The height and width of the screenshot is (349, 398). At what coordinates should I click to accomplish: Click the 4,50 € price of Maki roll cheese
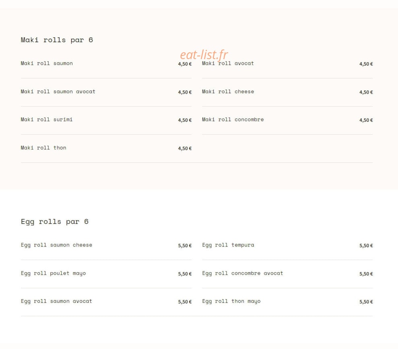click(x=366, y=92)
